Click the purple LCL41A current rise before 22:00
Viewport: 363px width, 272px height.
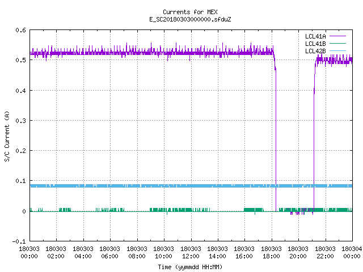(314, 139)
